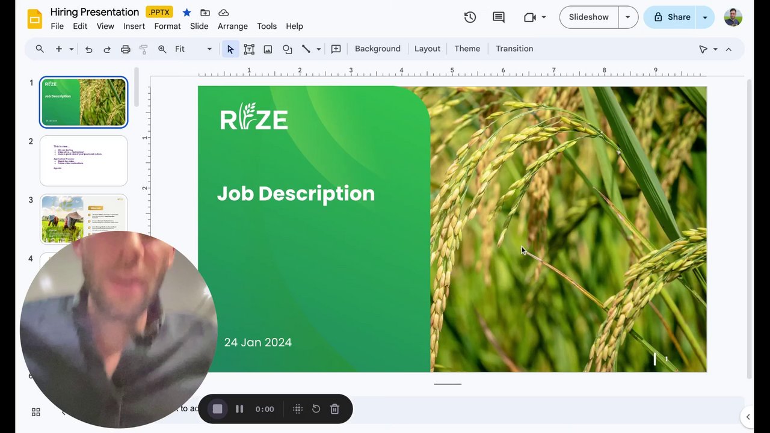The image size is (770, 433).
Task: Click the Theme toolbar button
Action: click(x=467, y=49)
